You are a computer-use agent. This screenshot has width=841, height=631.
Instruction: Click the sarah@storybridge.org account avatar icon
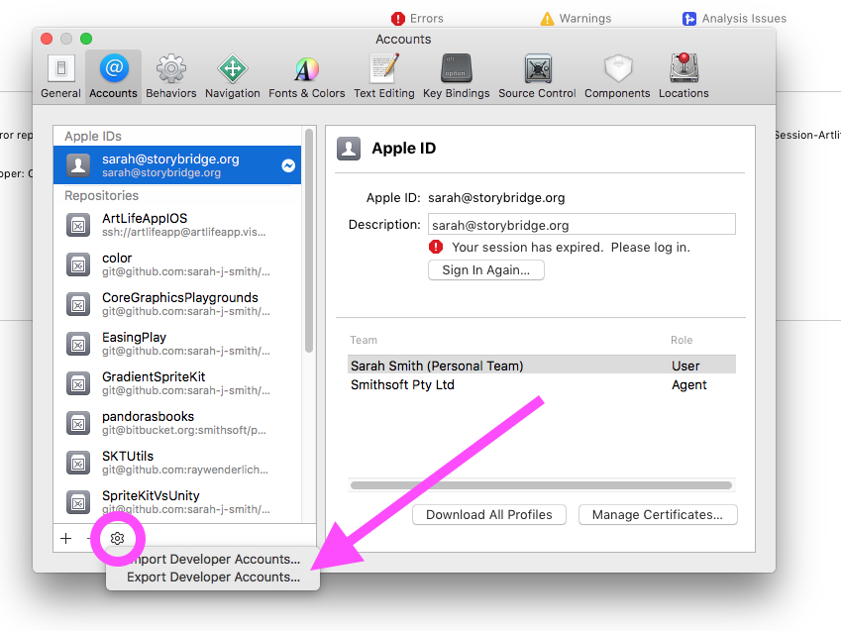tap(78, 164)
